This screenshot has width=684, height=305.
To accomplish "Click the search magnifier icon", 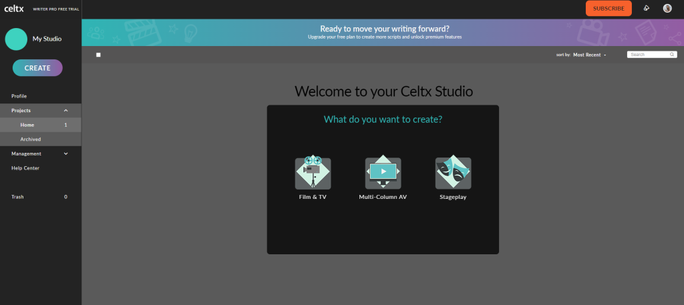I will pos(673,55).
